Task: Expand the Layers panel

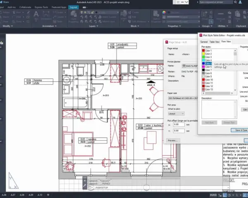Action: [x=93, y=26]
